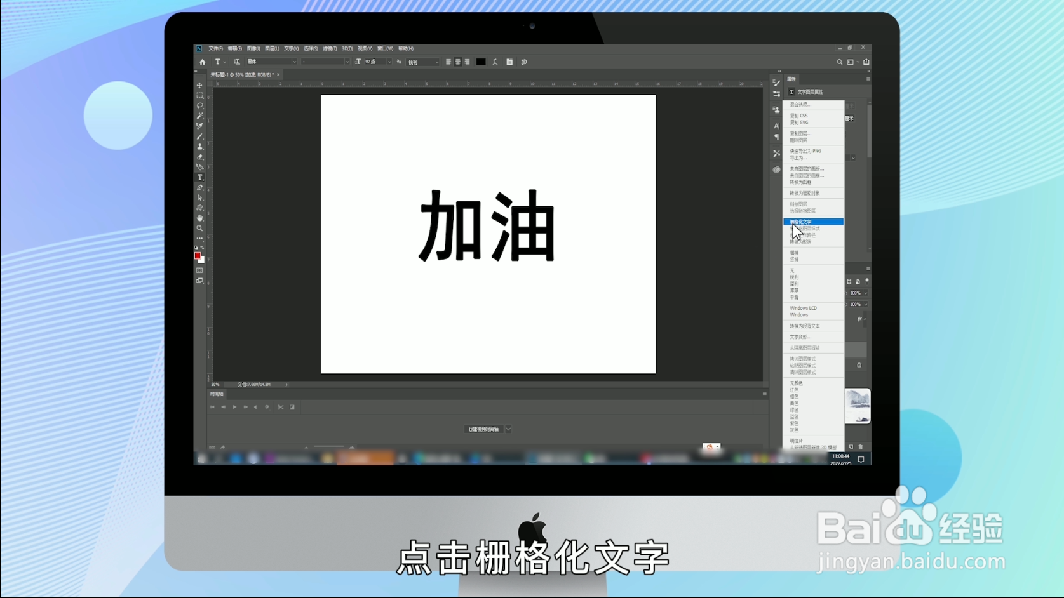This screenshot has width=1064, height=598.
Task: Click the 创建视频时间轴 button
Action: pyautogui.click(x=483, y=429)
